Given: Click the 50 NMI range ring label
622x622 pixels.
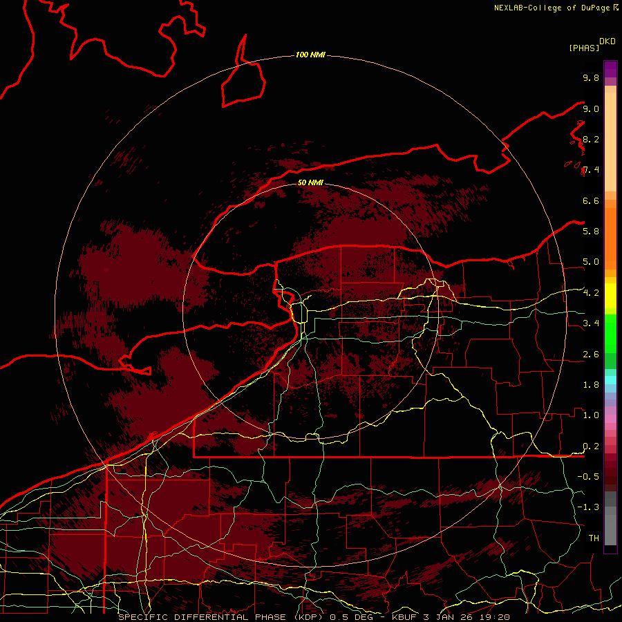Looking at the screenshot, I should pos(310,182).
